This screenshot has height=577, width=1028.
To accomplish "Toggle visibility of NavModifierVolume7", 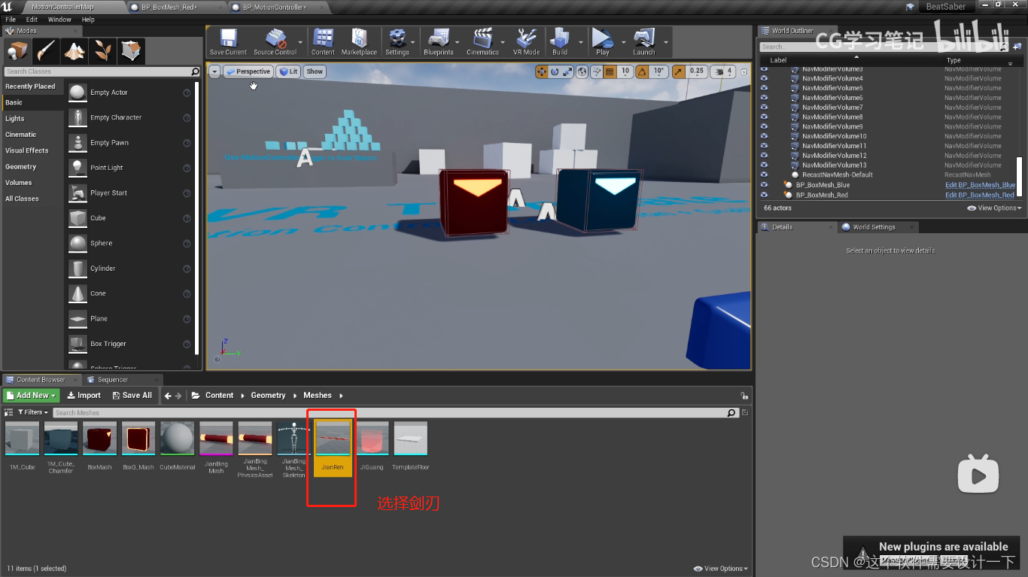I will click(x=764, y=108).
